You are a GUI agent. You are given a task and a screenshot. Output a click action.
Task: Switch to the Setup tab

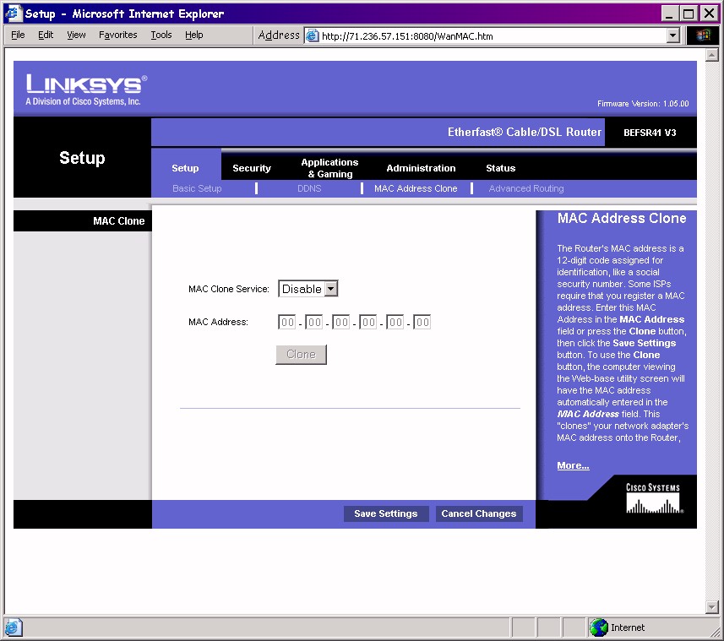click(x=185, y=168)
